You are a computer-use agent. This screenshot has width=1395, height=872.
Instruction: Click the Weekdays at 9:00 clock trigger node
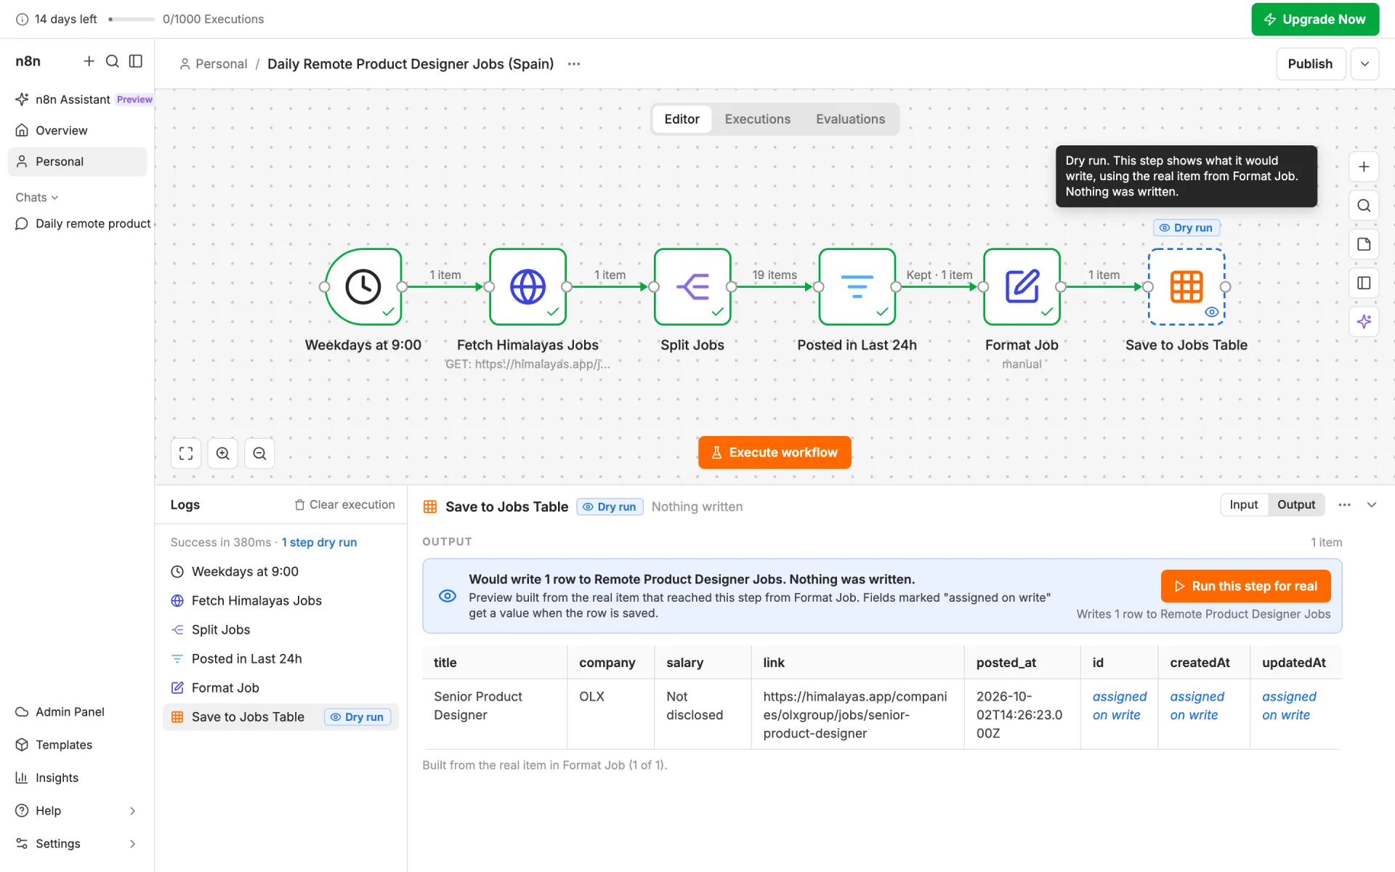pyautogui.click(x=363, y=286)
